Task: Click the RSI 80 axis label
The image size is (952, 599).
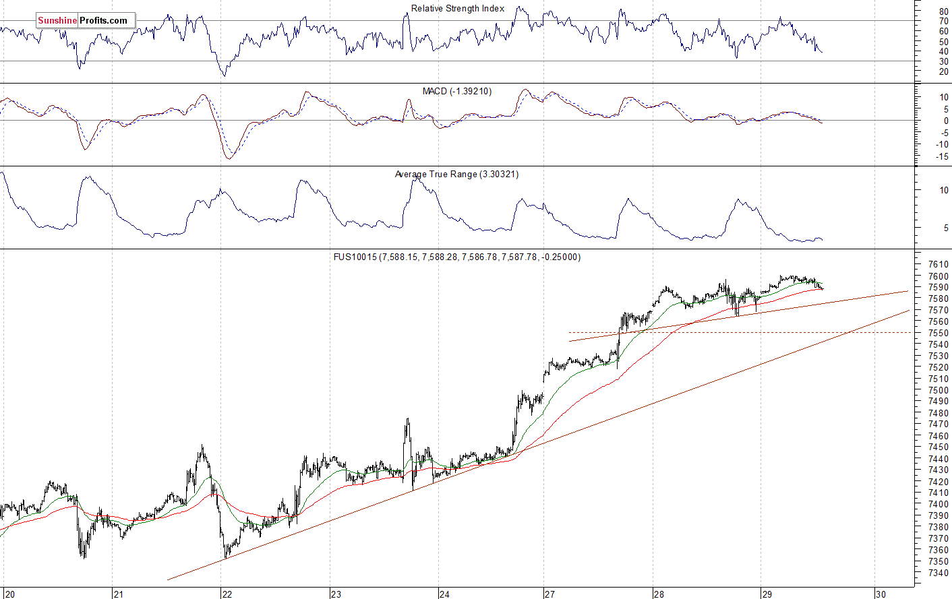Action: 943,11
